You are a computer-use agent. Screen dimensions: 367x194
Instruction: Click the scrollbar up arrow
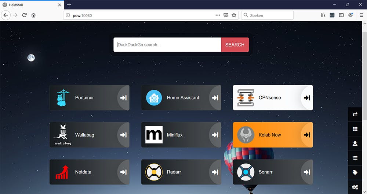(364, 23)
